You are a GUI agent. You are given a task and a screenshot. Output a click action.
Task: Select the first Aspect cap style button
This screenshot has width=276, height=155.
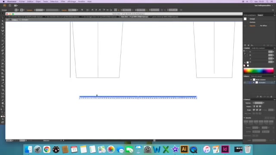pos(254,106)
